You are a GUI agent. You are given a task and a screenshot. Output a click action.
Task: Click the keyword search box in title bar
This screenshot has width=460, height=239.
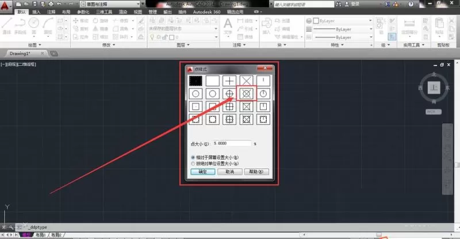click(304, 4)
